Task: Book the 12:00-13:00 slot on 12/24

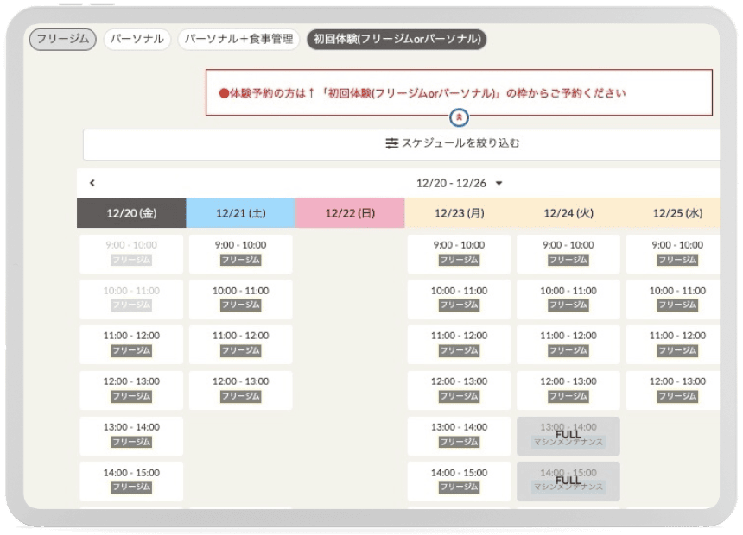Action: [x=566, y=390]
